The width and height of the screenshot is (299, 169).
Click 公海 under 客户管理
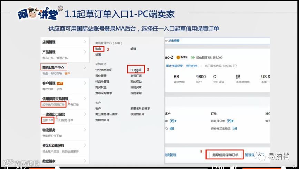59,89
